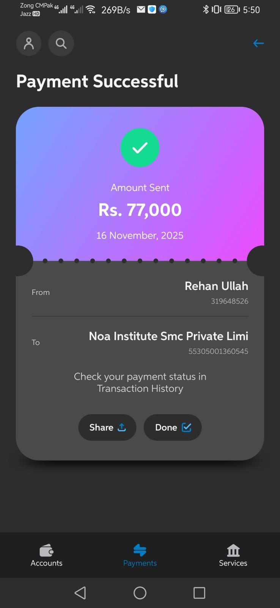Tap the Transaction History notice text
Image resolution: width=280 pixels, height=608 pixels.
[x=140, y=382]
